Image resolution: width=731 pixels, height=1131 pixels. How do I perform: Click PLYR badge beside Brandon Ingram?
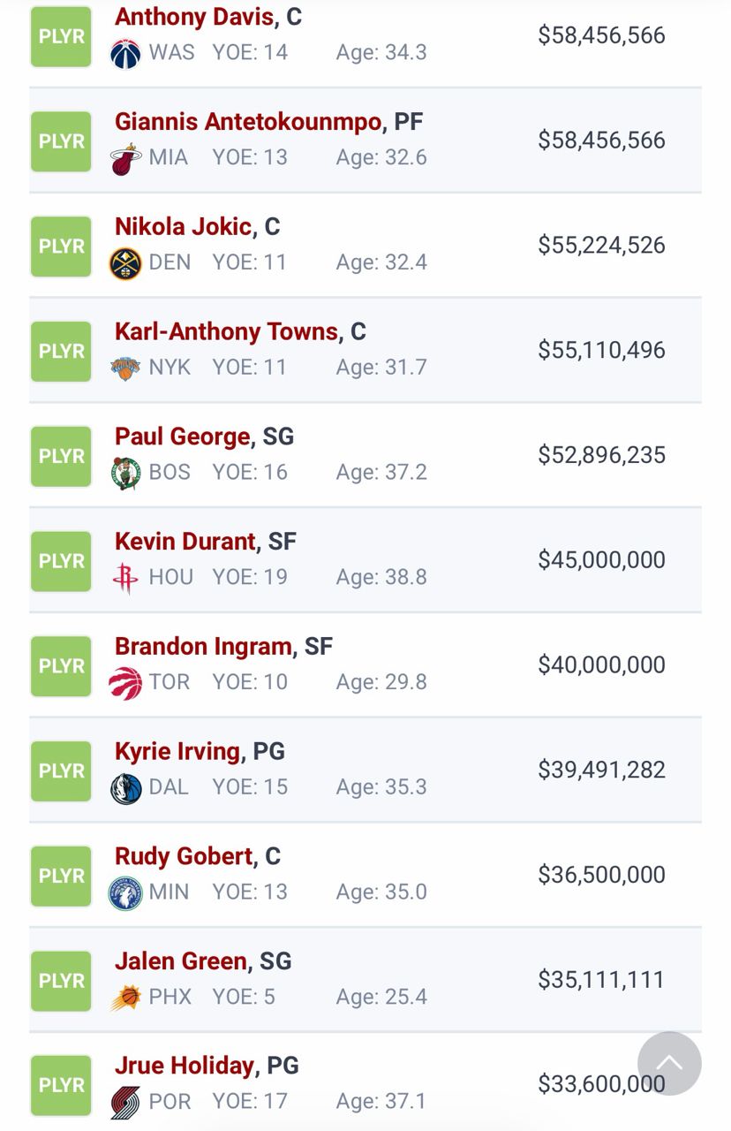61,666
